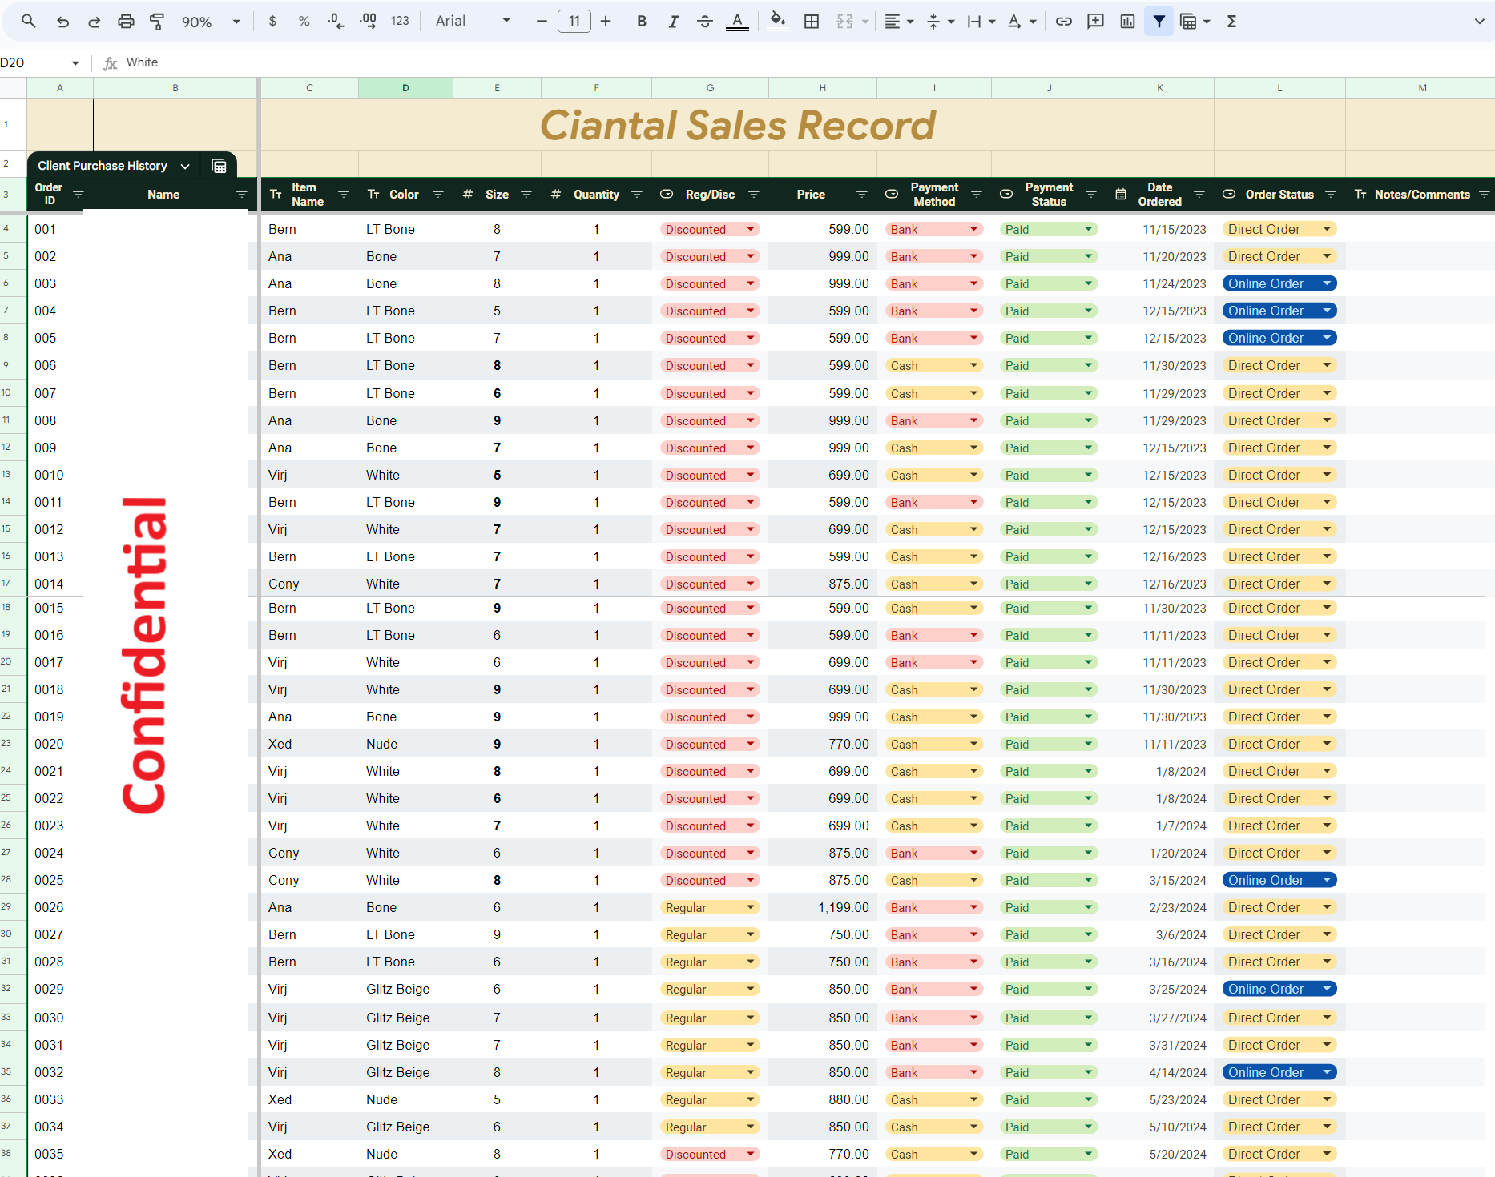Open the Arial font dropdown

pyautogui.click(x=473, y=21)
